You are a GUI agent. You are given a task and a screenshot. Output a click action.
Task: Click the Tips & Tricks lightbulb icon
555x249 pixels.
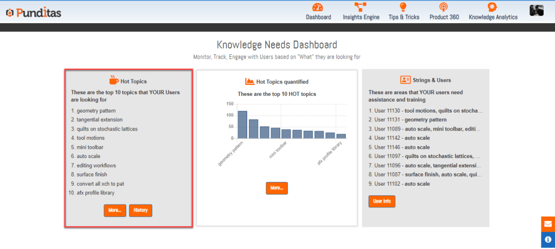(x=403, y=7)
